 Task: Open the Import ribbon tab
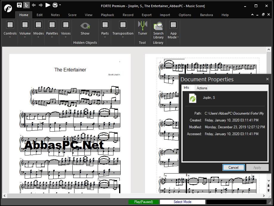(x=165, y=15)
